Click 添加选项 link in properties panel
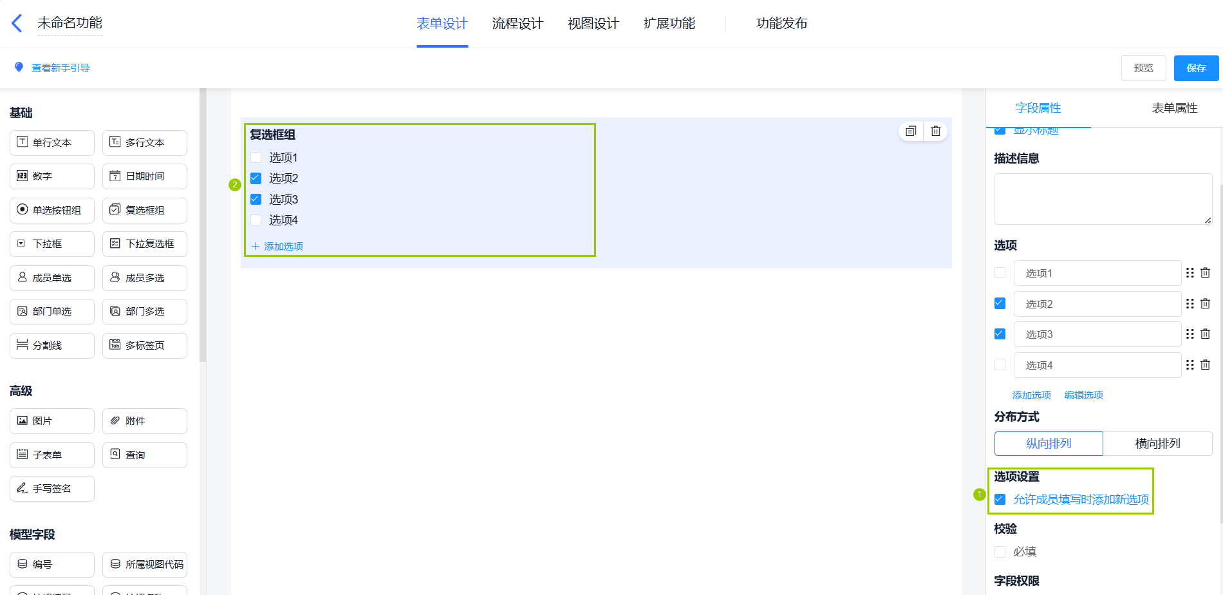Viewport: 1223px width, 595px height. (1032, 395)
